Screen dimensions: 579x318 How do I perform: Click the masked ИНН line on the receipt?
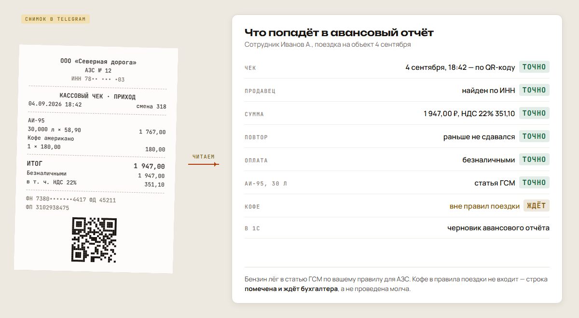coord(98,79)
